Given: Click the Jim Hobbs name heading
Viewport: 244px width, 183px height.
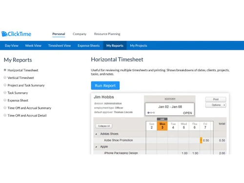Looking at the screenshot, I should [x=104, y=97].
